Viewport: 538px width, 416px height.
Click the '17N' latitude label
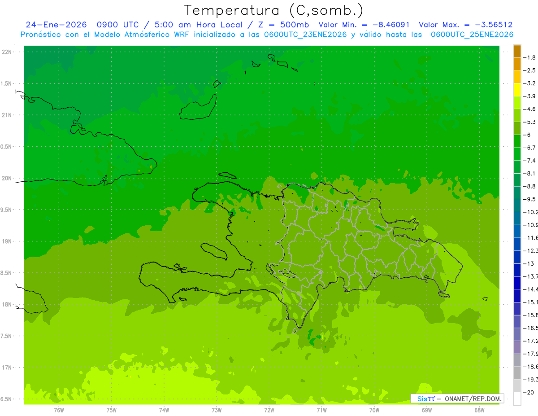click(7, 368)
